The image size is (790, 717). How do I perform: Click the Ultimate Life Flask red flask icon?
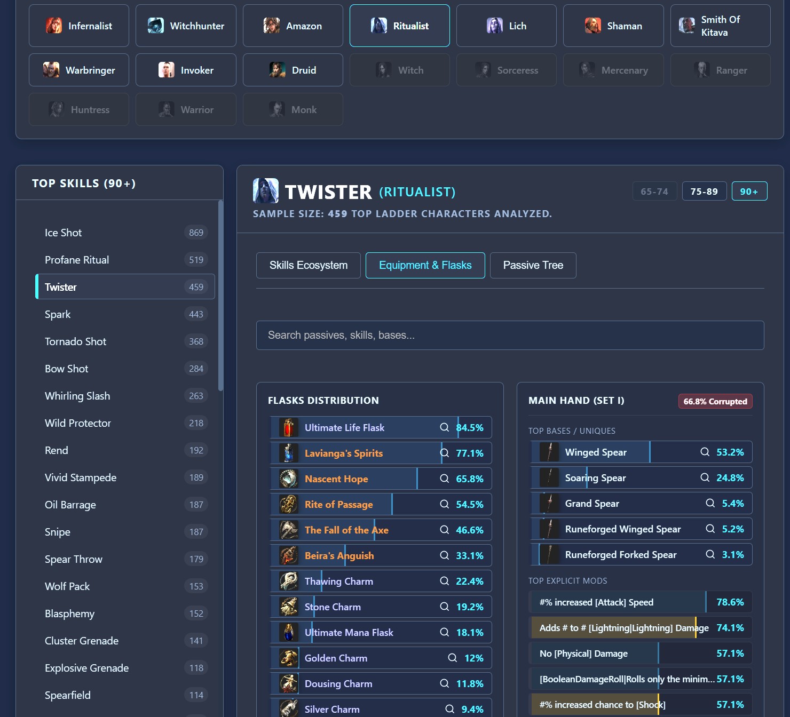[289, 427]
